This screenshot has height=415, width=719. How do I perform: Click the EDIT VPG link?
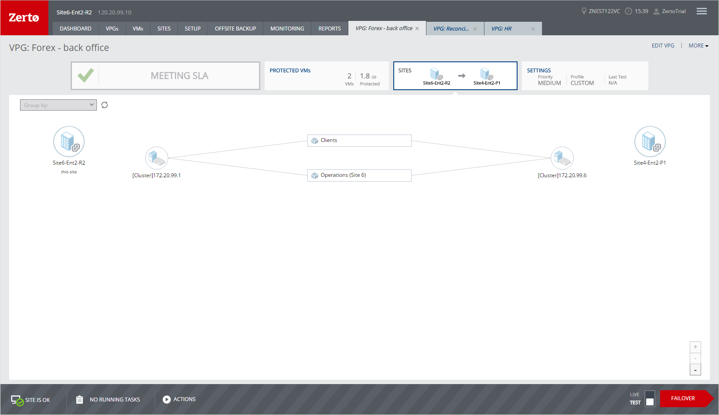point(663,46)
